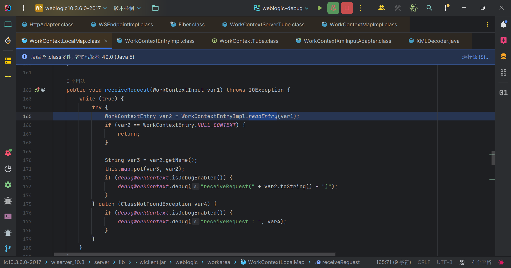Expand wlserver_10.3 breadcrumb chevron
The image size is (511, 268).
(x=89, y=262)
